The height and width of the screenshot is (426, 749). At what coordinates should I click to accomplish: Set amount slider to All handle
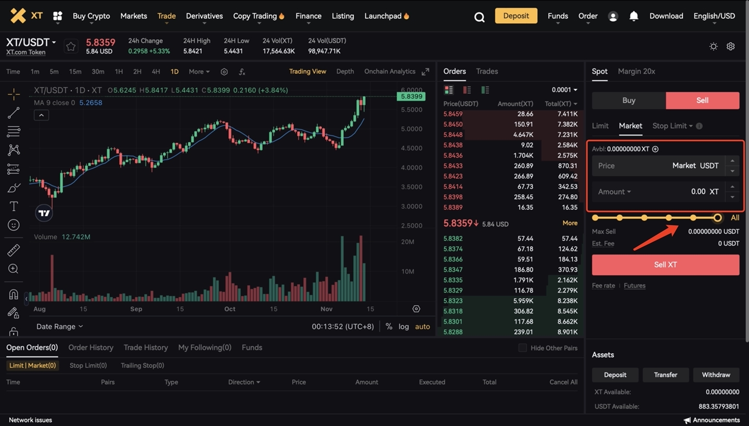pos(717,218)
